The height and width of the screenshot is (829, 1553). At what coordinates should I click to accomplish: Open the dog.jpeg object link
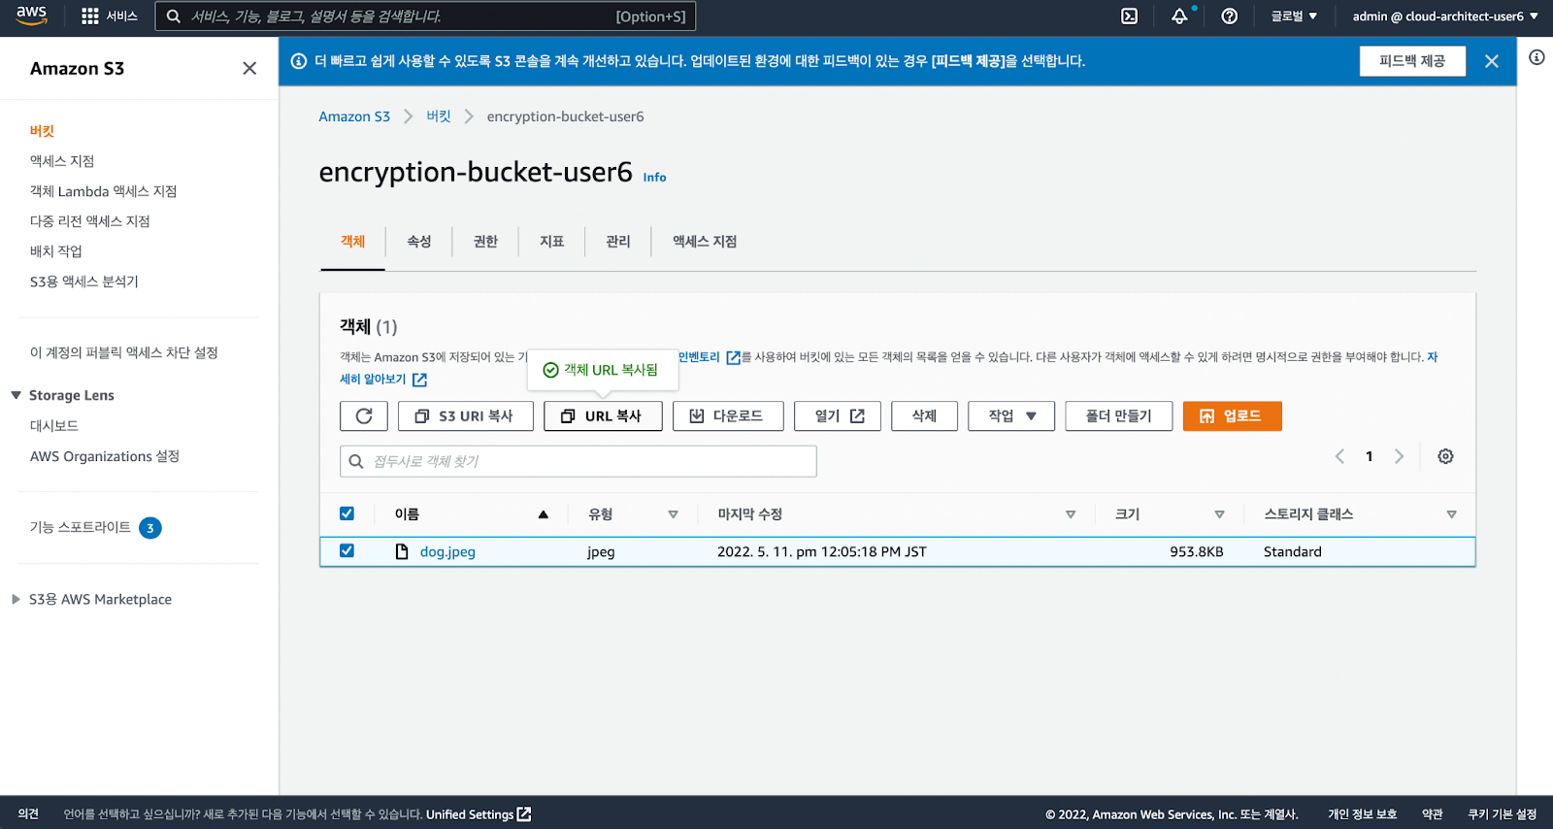click(x=447, y=551)
